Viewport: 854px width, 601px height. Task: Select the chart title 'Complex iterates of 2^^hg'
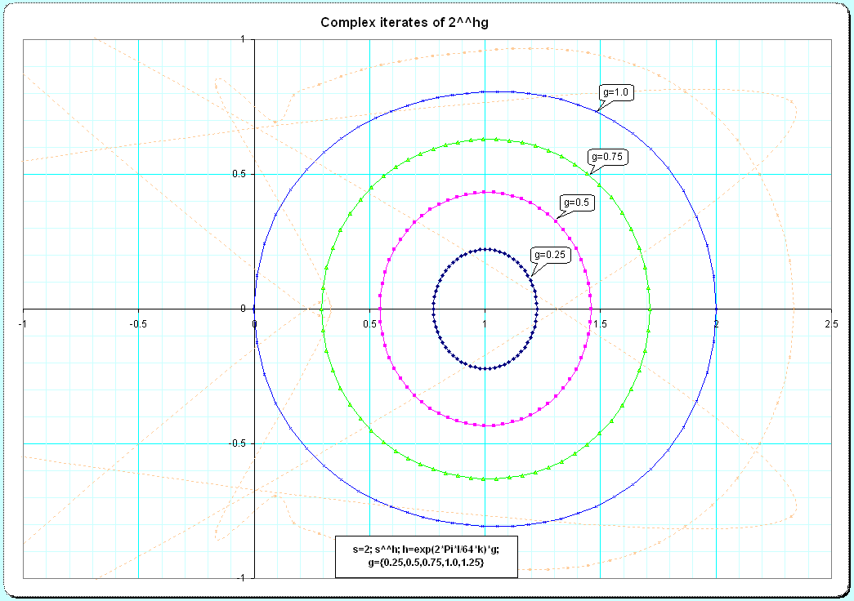[405, 23]
